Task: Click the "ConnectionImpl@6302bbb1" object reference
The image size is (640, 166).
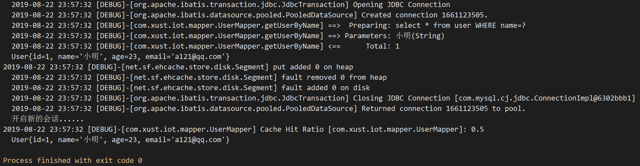Action: pyautogui.click(x=583, y=98)
